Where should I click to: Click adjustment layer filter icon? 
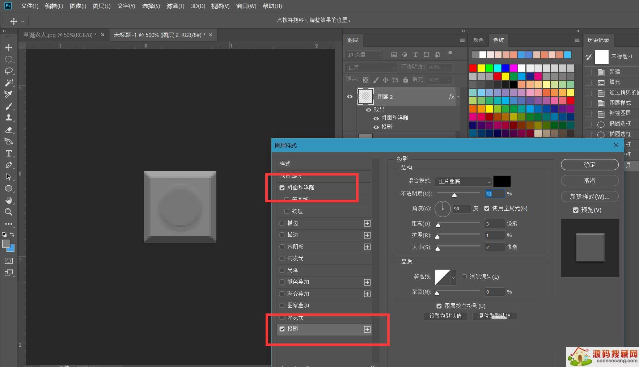pyautogui.click(x=405, y=55)
